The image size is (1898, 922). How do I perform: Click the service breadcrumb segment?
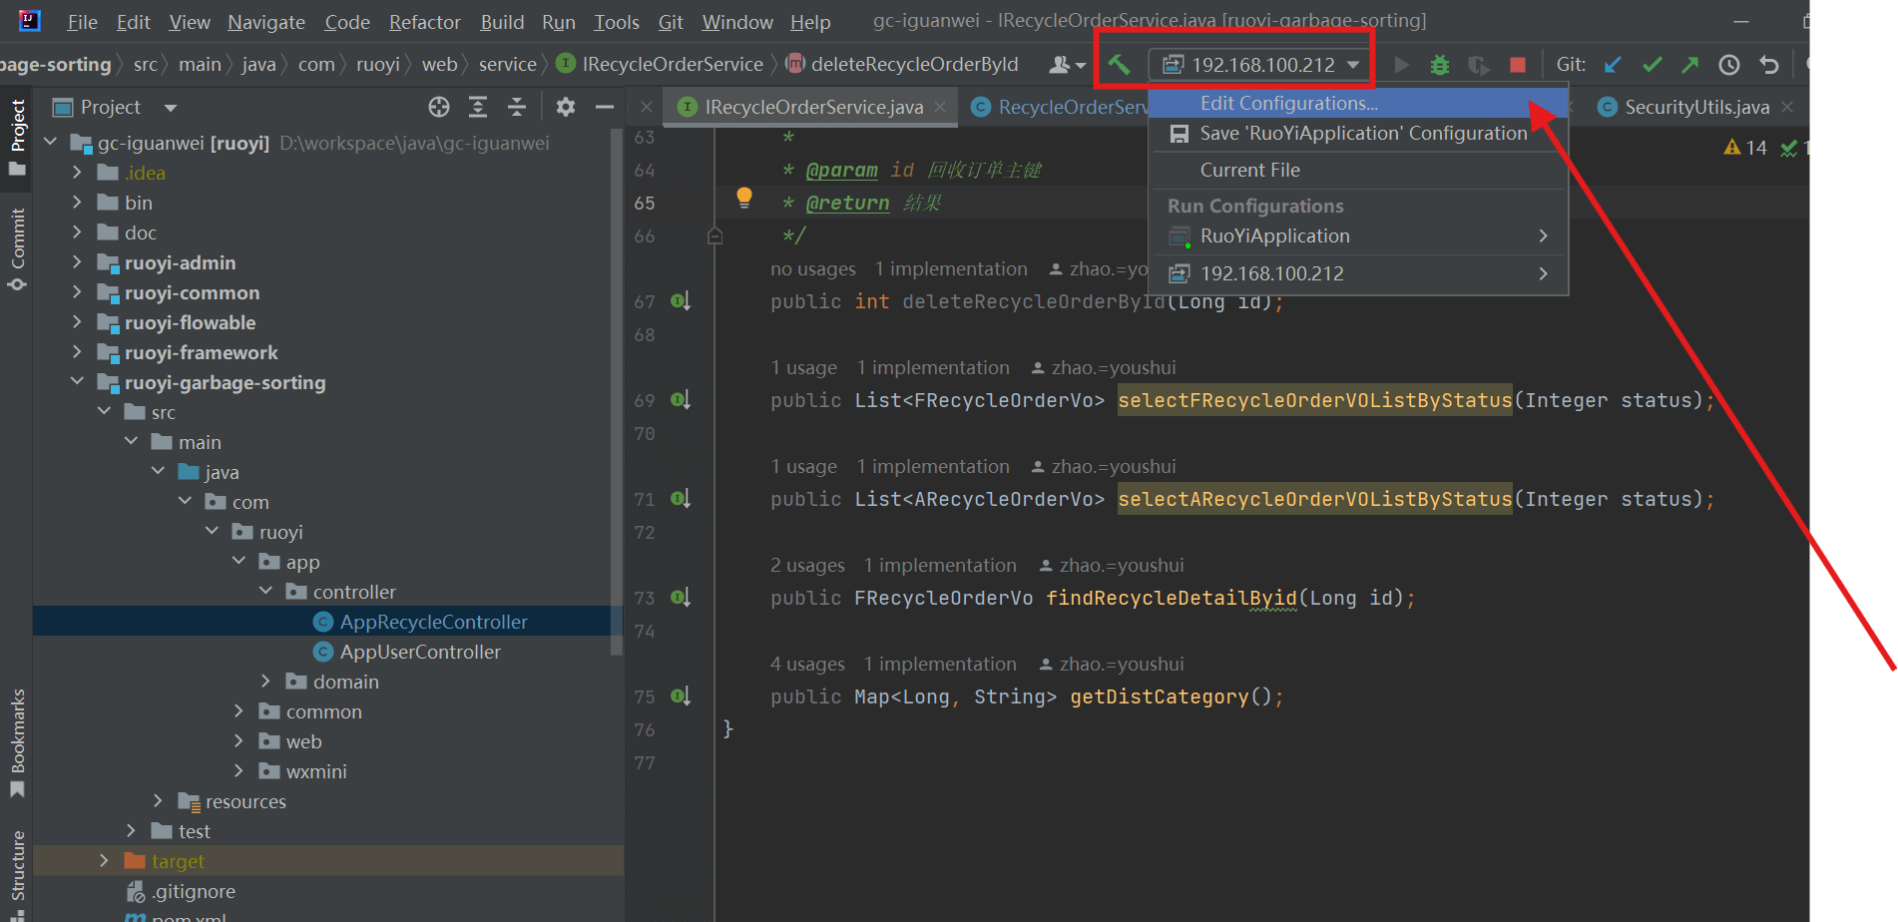(507, 65)
